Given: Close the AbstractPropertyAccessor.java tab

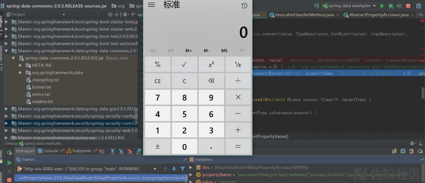Looking at the screenshot, I should pos(412,15).
